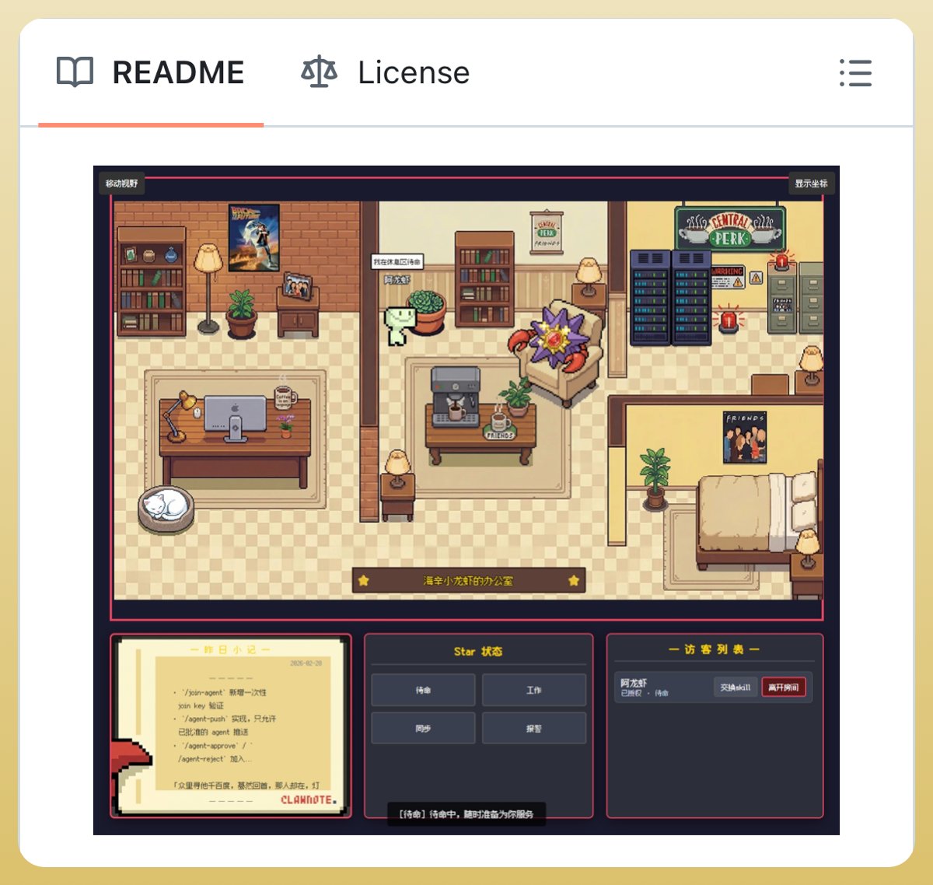The image size is (933, 885).
Task: Click the server rack cabinets
Action: tap(670, 297)
